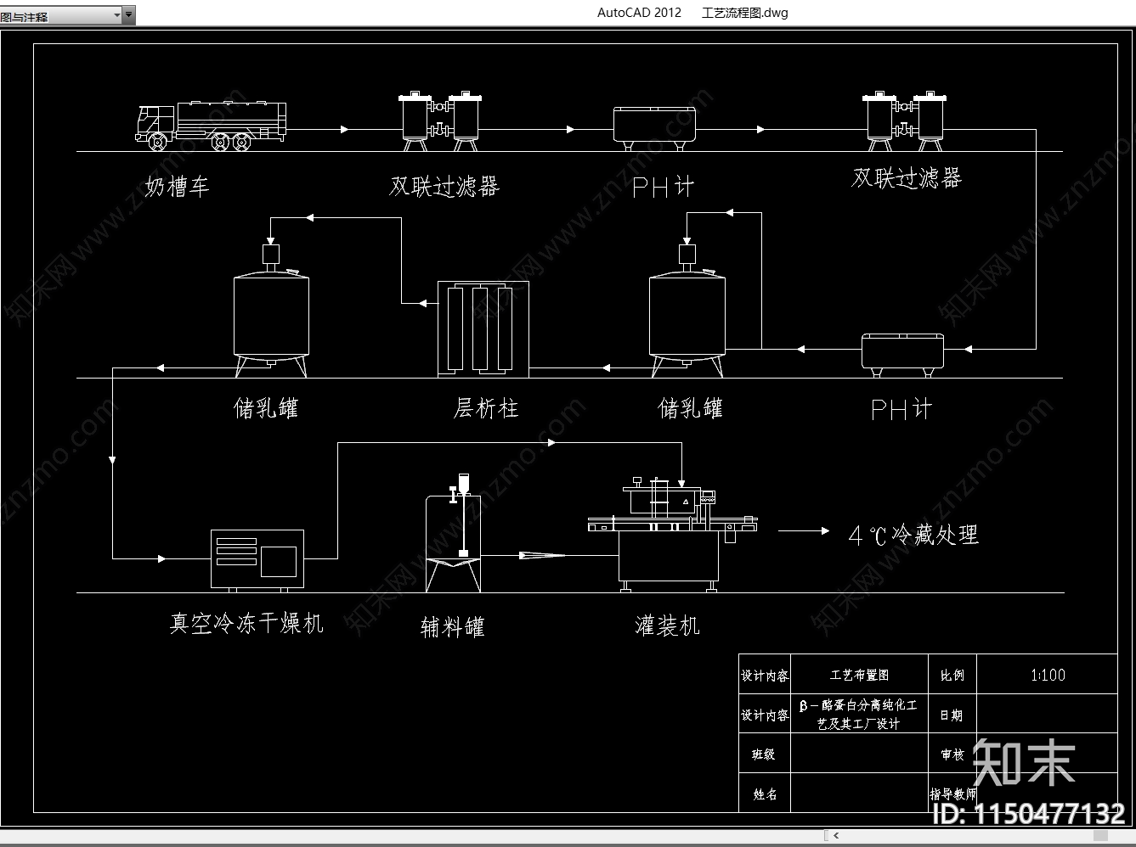This screenshot has width=1136, height=847.
Task: Select the middle-row PH计 label
Action: pos(901,410)
